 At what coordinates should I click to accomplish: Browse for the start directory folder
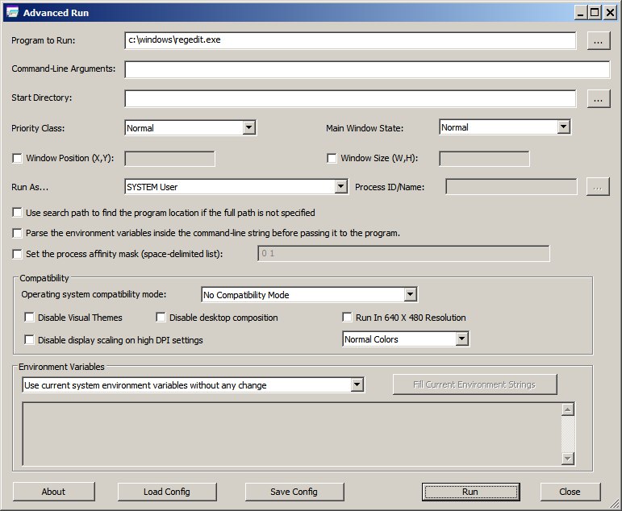click(598, 98)
